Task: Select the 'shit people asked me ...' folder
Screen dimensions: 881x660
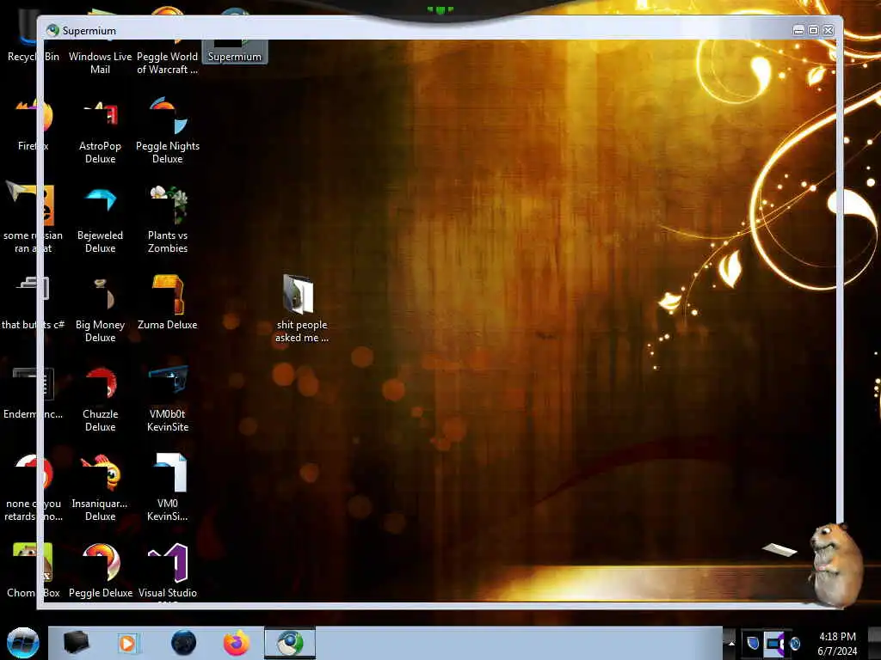Action: [302, 309]
